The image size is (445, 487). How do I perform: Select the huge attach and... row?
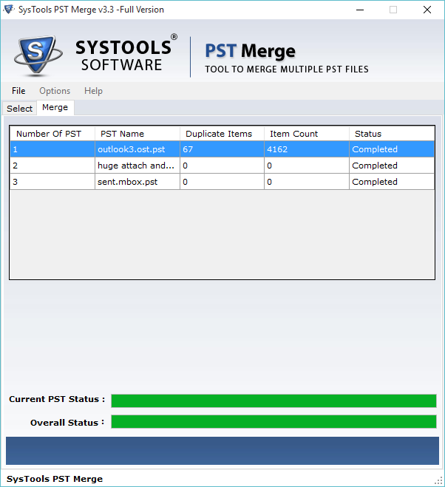click(x=222, y=166)
